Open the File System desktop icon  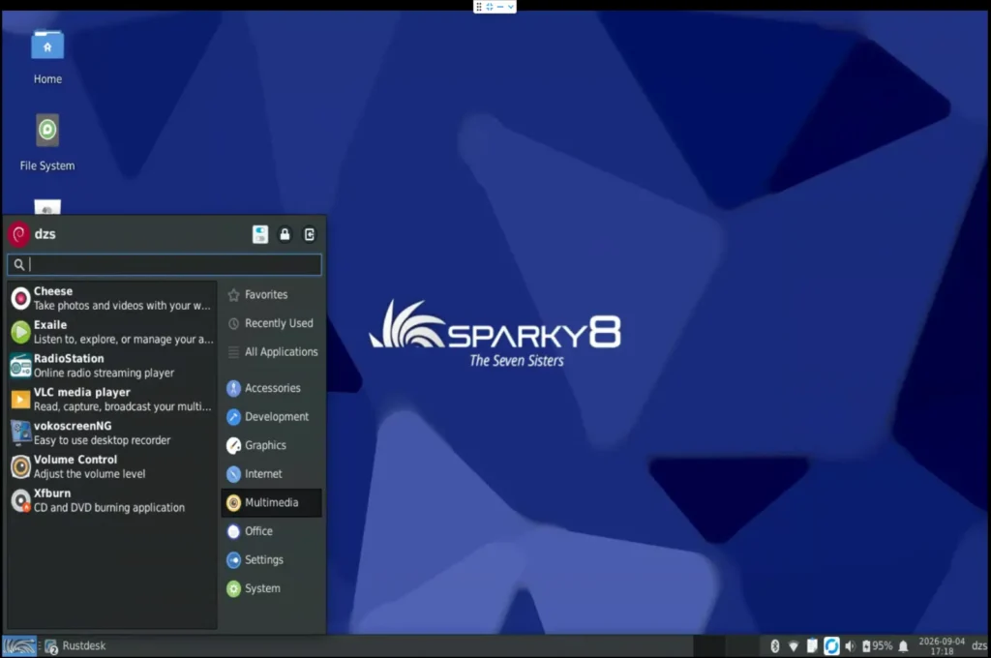click(47, 142)
